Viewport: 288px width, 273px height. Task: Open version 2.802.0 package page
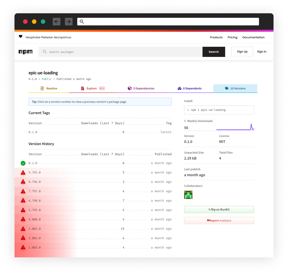pyautogui.click(x=34, y=238)
